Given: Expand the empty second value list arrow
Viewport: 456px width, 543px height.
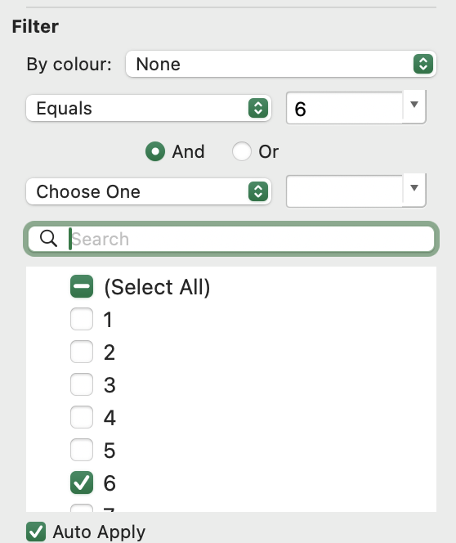Looking at the screenshot, I should pyautogui.click(x=414, y=188).
